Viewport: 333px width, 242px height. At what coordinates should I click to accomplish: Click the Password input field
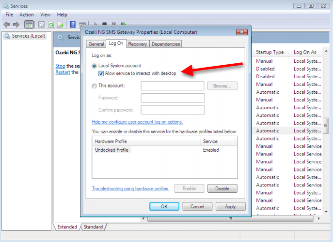click(173, 98)
